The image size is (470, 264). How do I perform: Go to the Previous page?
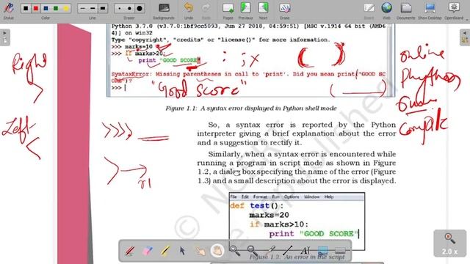click(245, 11)
